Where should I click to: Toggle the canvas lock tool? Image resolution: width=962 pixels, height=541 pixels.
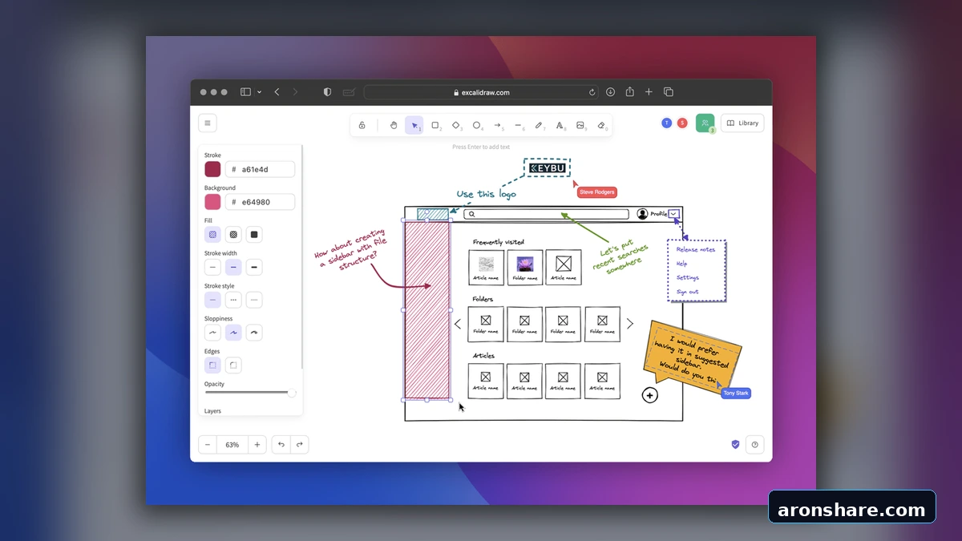coord(362,125)
